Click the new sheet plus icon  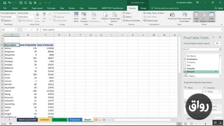click(104, 120)
